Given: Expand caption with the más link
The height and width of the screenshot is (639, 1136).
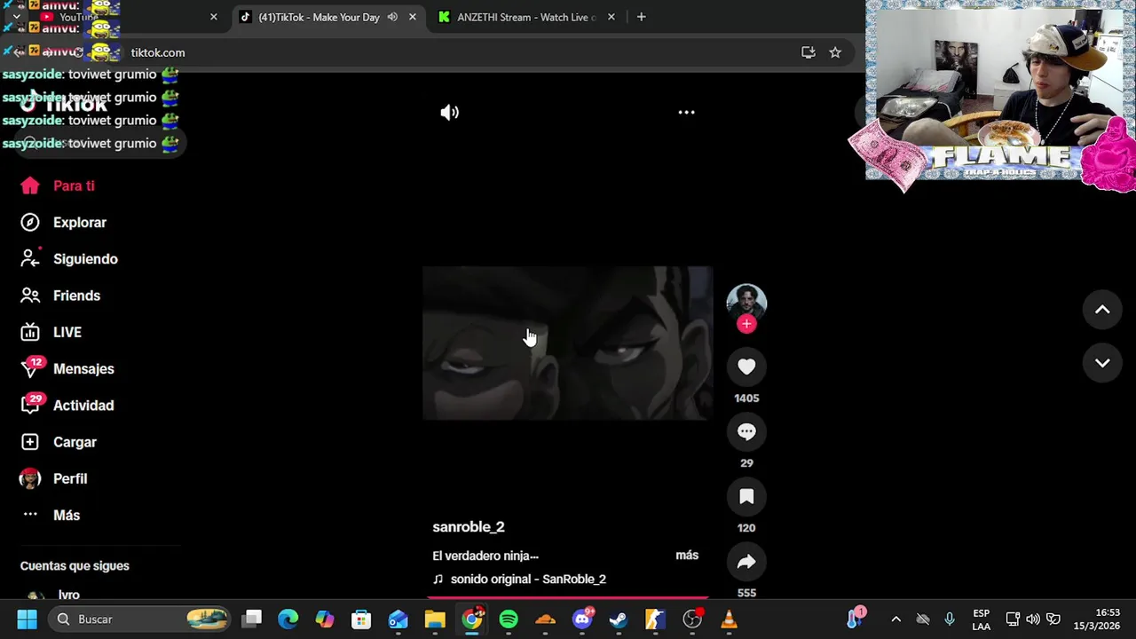Looking at the screenshot, I should point(687,555).
